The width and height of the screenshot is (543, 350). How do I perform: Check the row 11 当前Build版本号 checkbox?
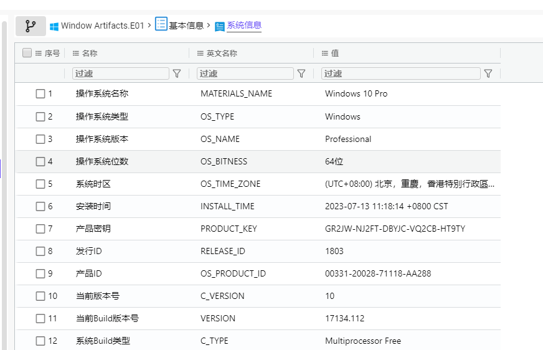pos(40,318)
